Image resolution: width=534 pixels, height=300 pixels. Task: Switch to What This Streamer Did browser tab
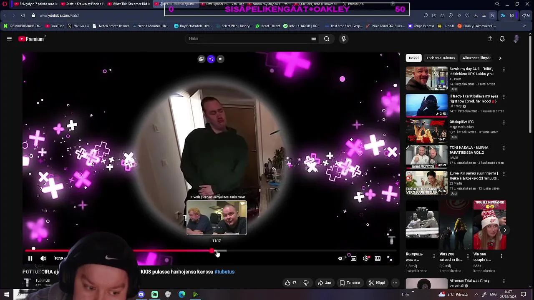[128, 4]
